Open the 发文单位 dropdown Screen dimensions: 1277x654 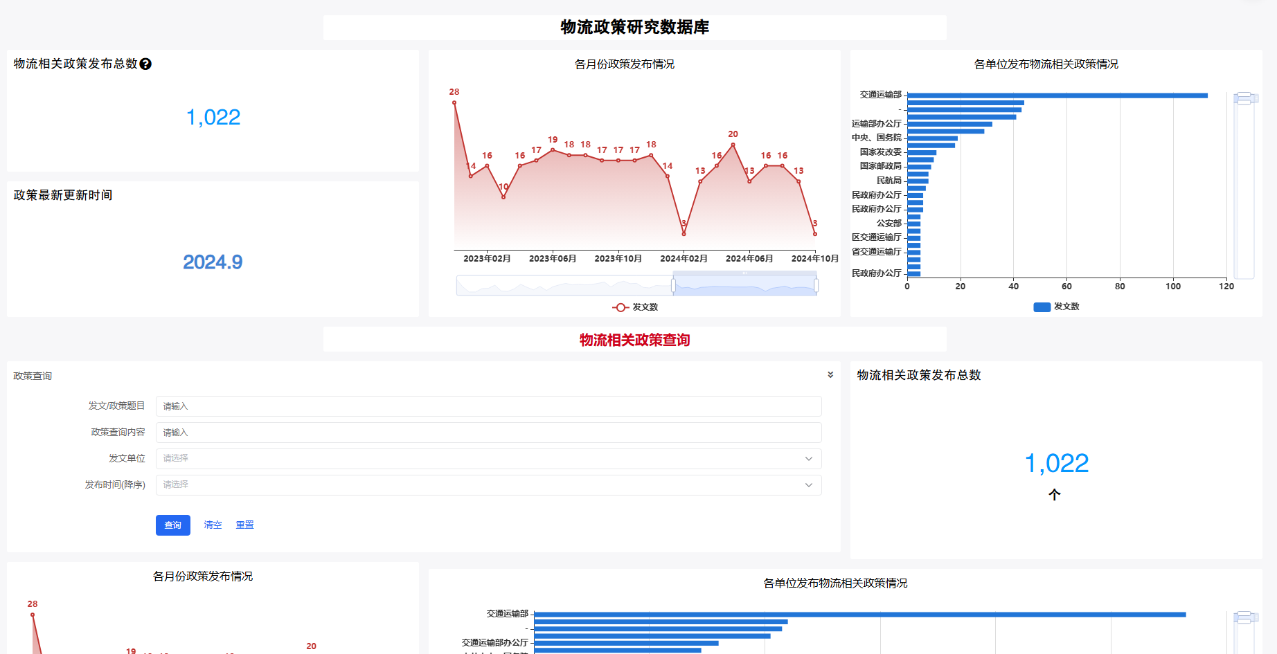click(x=488, y=459)
